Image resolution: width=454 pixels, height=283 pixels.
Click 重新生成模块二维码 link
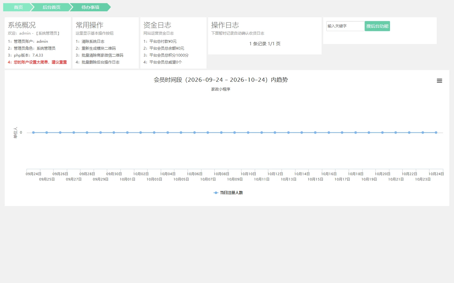pyautogui.click(x=99, y=48)
